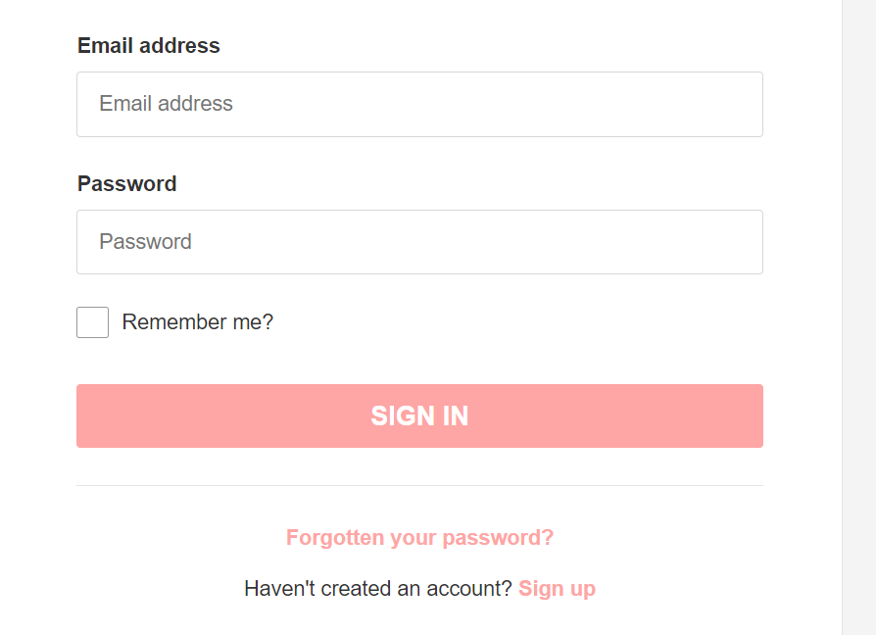Start password recovery via the forgotten password link

point(419,538)
